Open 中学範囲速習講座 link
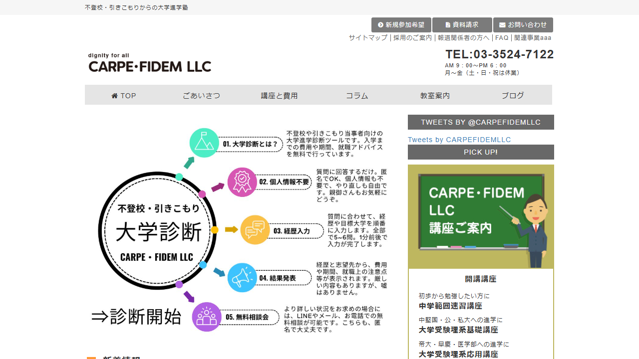 tap(450, 306)
